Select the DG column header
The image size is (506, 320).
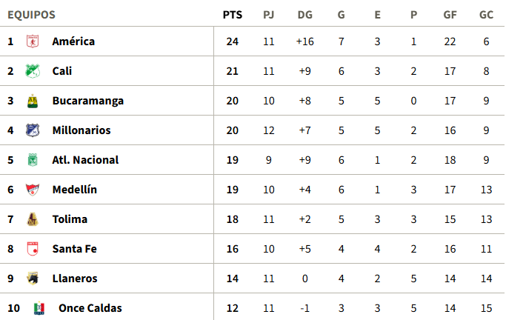pos(305,15)
